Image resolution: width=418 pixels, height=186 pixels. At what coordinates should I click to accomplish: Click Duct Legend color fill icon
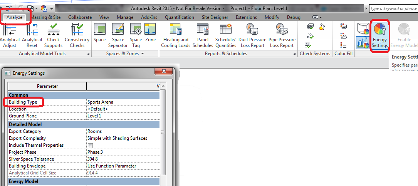click(x=343, y=27)
